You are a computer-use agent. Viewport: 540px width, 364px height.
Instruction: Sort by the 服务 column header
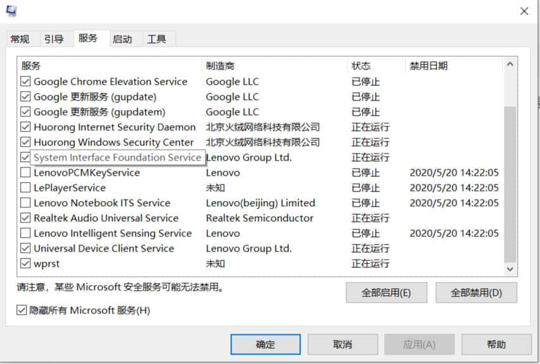(x=109, y=65)
